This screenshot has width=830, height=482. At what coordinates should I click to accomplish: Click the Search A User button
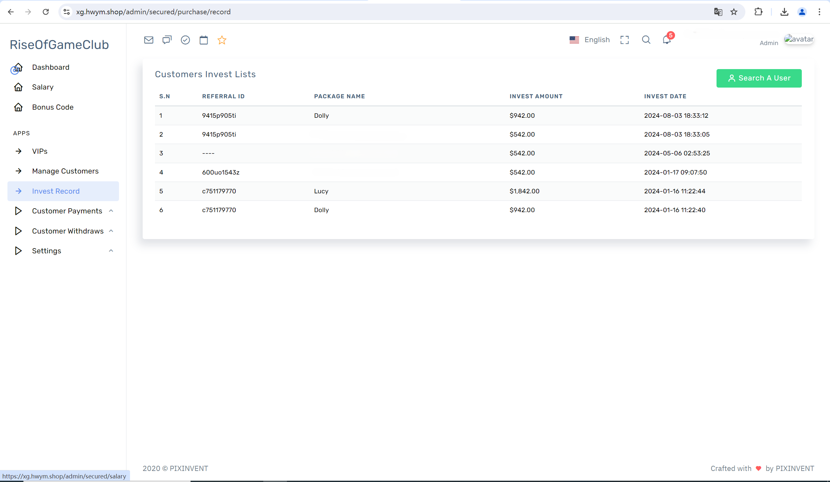(x=759, y=78)
